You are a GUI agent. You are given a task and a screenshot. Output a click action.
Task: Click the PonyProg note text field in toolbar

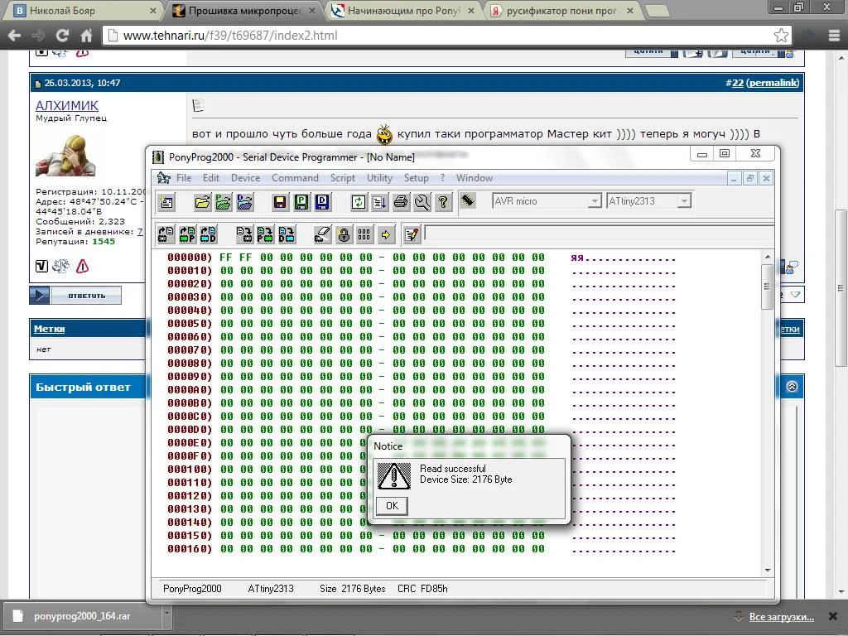(599, 234)
